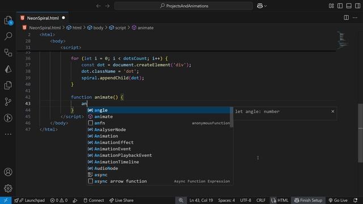Click the zoom magnifier icon in status bar
This screenshot has height=204, width=363.
181,200
